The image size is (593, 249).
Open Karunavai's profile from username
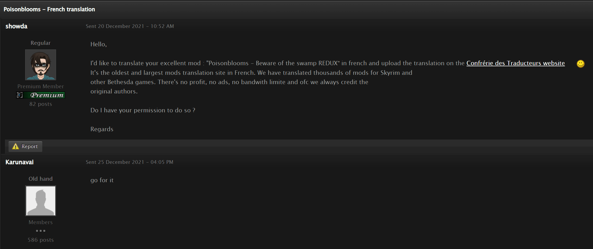tap(19, 162)
